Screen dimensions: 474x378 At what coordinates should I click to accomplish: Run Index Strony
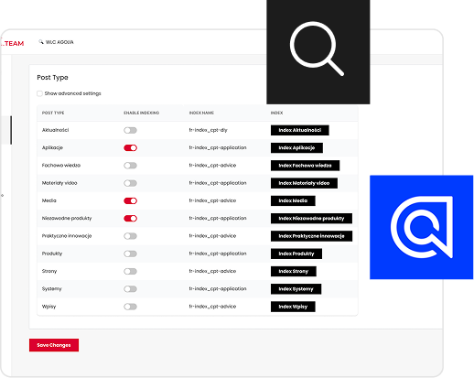tap(294, 272)
